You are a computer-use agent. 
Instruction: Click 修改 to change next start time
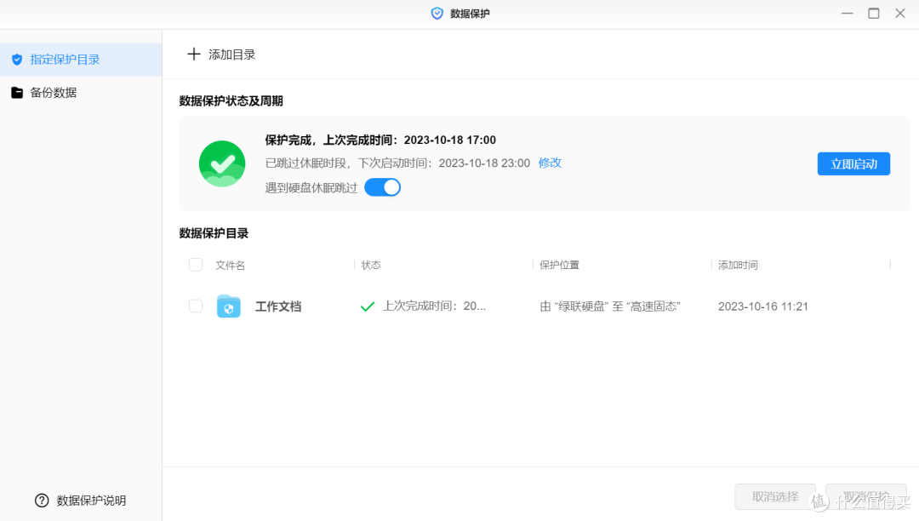click(x=550, y=163)
